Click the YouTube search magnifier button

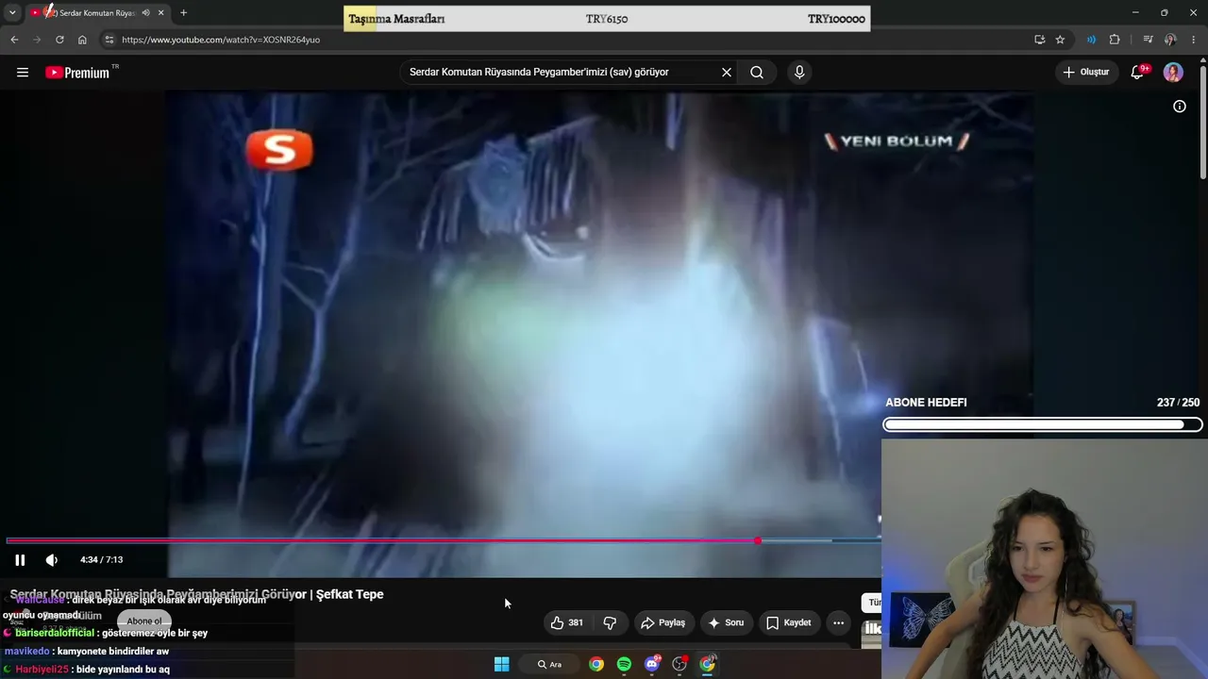pyautogui.click(x=757, y=73)
